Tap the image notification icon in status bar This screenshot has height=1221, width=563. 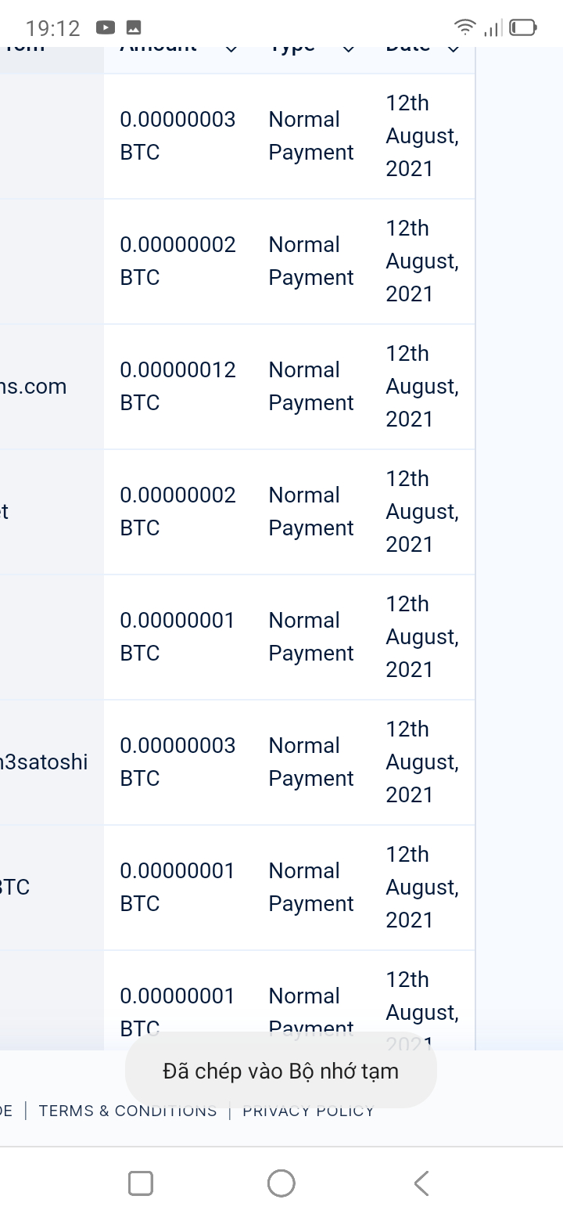click(134, 28)
